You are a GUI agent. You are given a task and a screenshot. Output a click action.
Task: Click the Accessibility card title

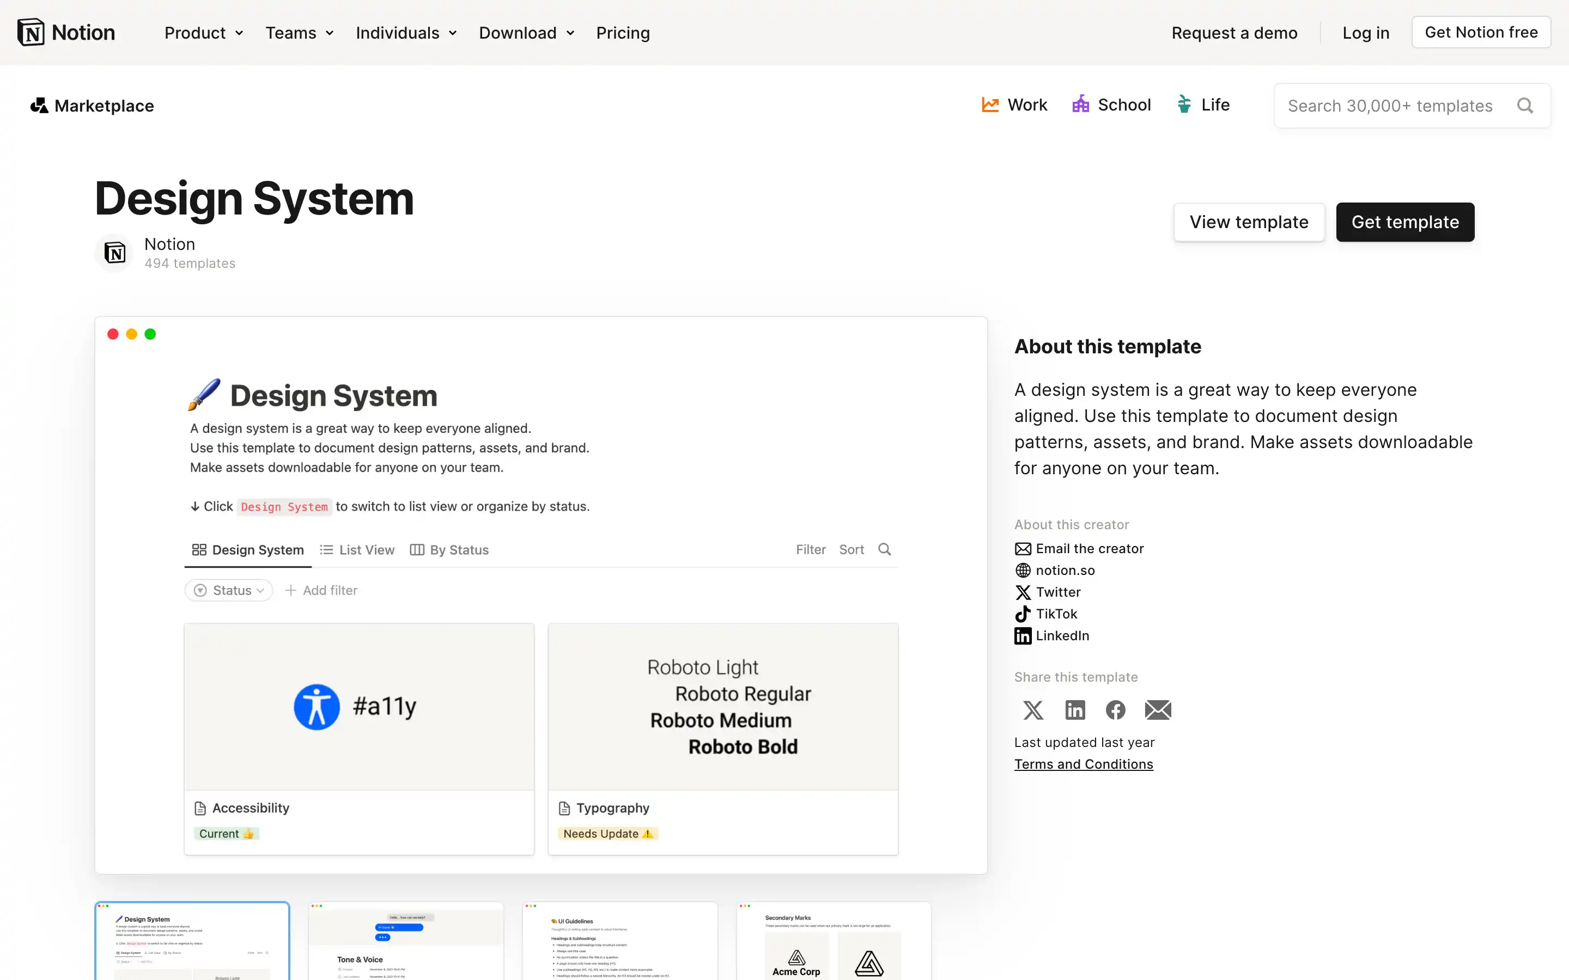pos(251,808)
